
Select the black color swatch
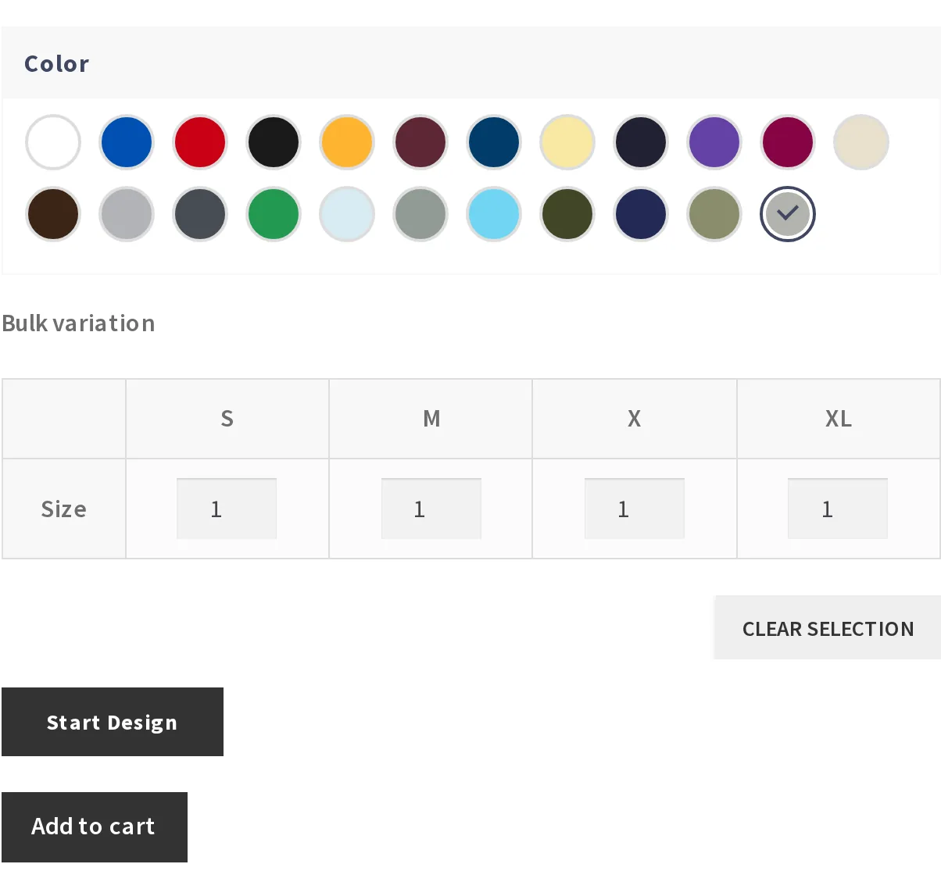[274, 142]
